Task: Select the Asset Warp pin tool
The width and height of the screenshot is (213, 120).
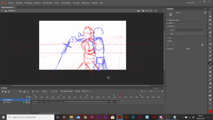Action: [x=210, y=91]
